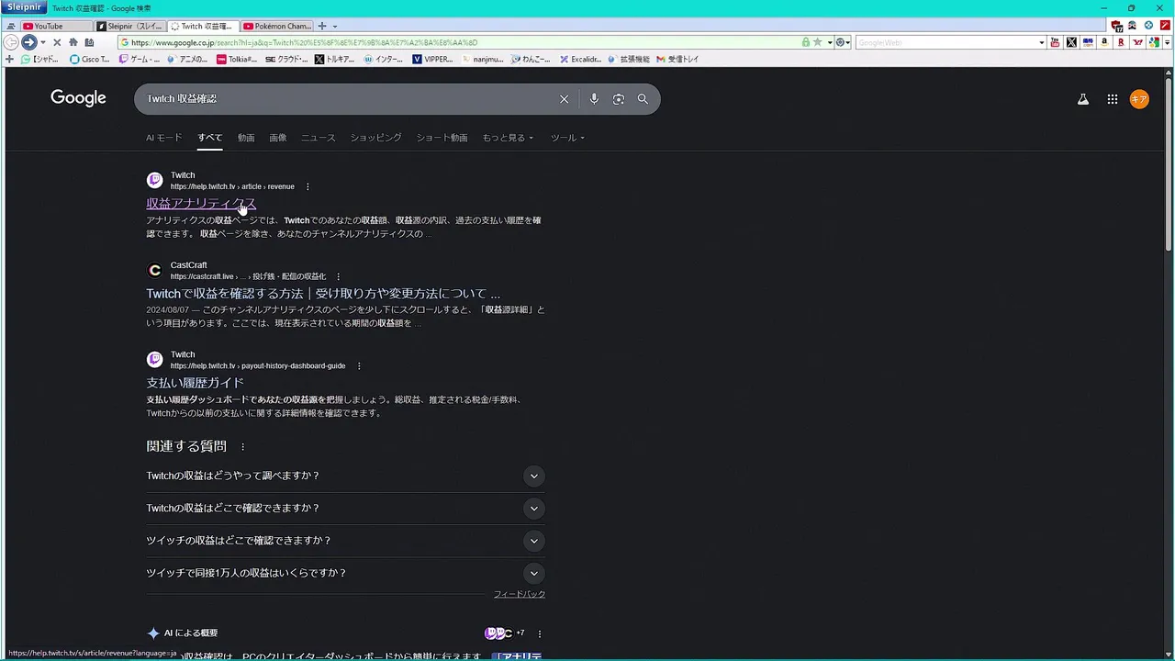Click the Sleipnir application menu button
Image resolution: width=1175 pixels, height=661 pixels.
24,7
